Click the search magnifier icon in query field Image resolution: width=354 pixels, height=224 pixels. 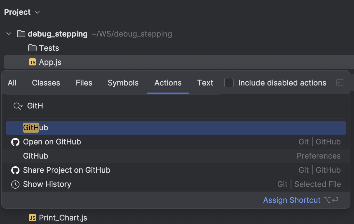[17, 106]
